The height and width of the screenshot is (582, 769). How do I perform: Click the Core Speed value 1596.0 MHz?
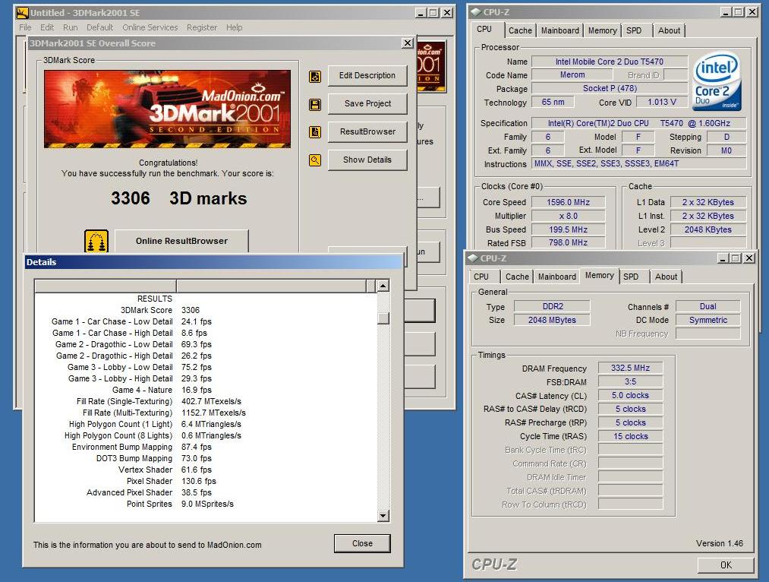(569, 202)
